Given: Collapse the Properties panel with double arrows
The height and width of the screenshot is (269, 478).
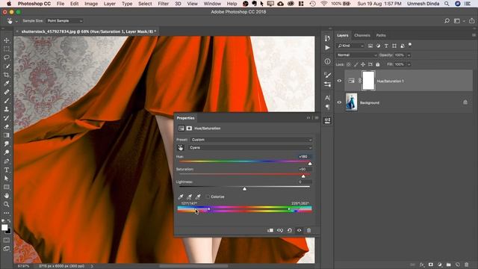Looking at the screenshot, I should pos(308,118).
